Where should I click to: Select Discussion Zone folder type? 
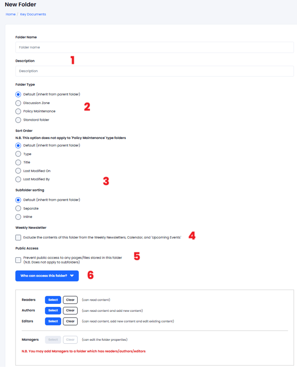[18, 103]
